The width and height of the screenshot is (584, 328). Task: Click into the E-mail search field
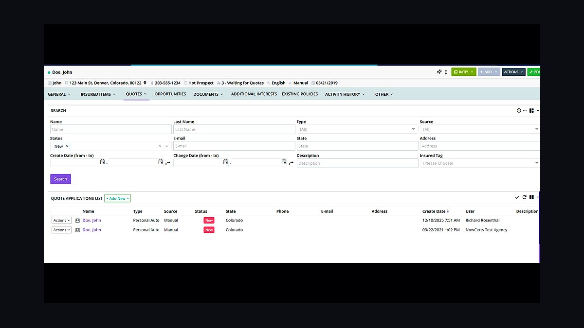[x=234, y=146]
